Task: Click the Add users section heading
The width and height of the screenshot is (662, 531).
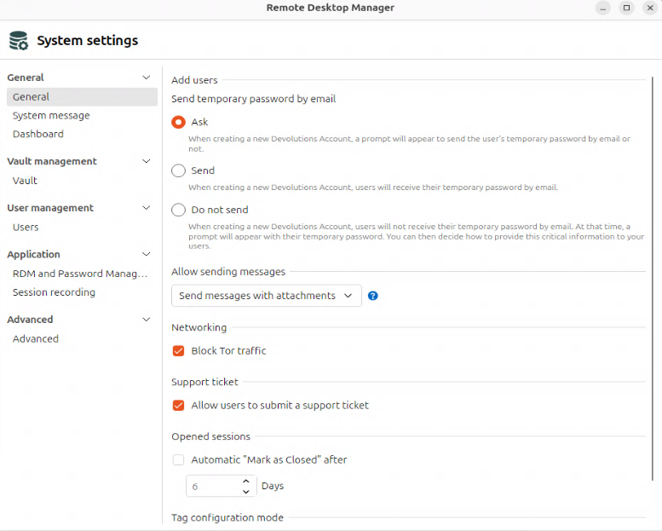Action: click(x=194, y=80)
